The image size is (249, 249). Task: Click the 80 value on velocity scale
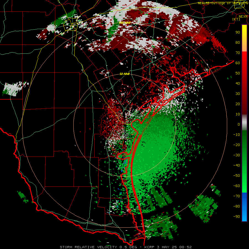pos(238,42)
